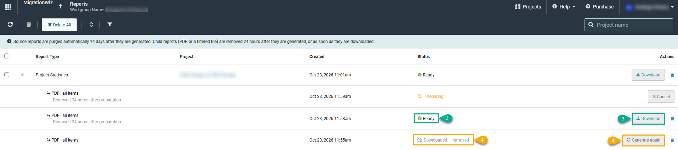Open the blurred project link
Image resolution: width=678 pixels, height=150 pixels.
207,75
